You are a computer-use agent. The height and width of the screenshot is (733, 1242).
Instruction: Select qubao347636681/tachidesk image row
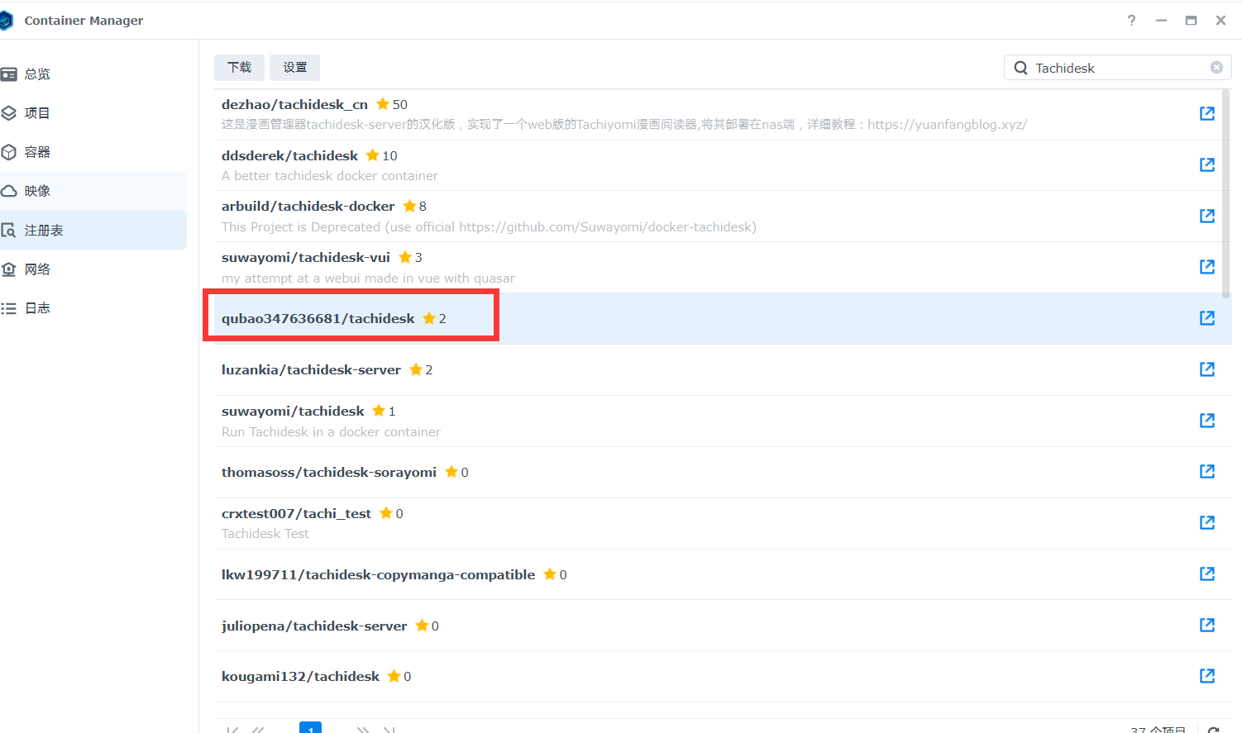tap(723, 319)
